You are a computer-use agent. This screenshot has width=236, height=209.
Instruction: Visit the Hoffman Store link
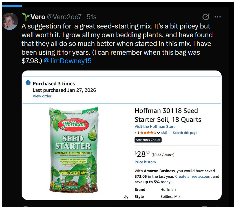(155, 127)
